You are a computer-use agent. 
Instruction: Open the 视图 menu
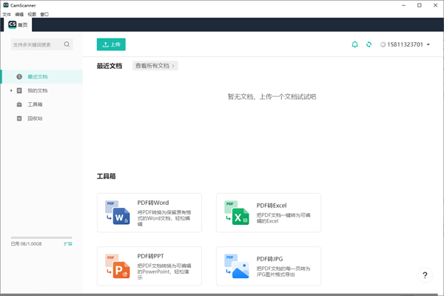(32, 14)
